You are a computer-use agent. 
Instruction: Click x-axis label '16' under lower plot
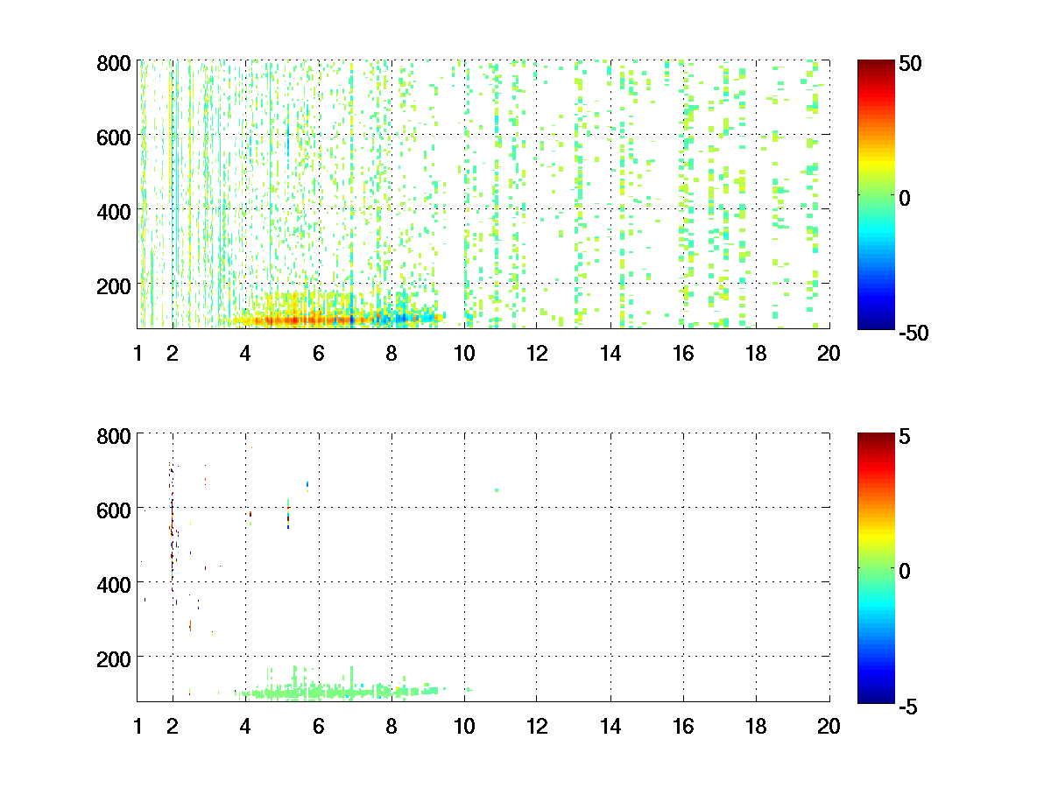683,726
